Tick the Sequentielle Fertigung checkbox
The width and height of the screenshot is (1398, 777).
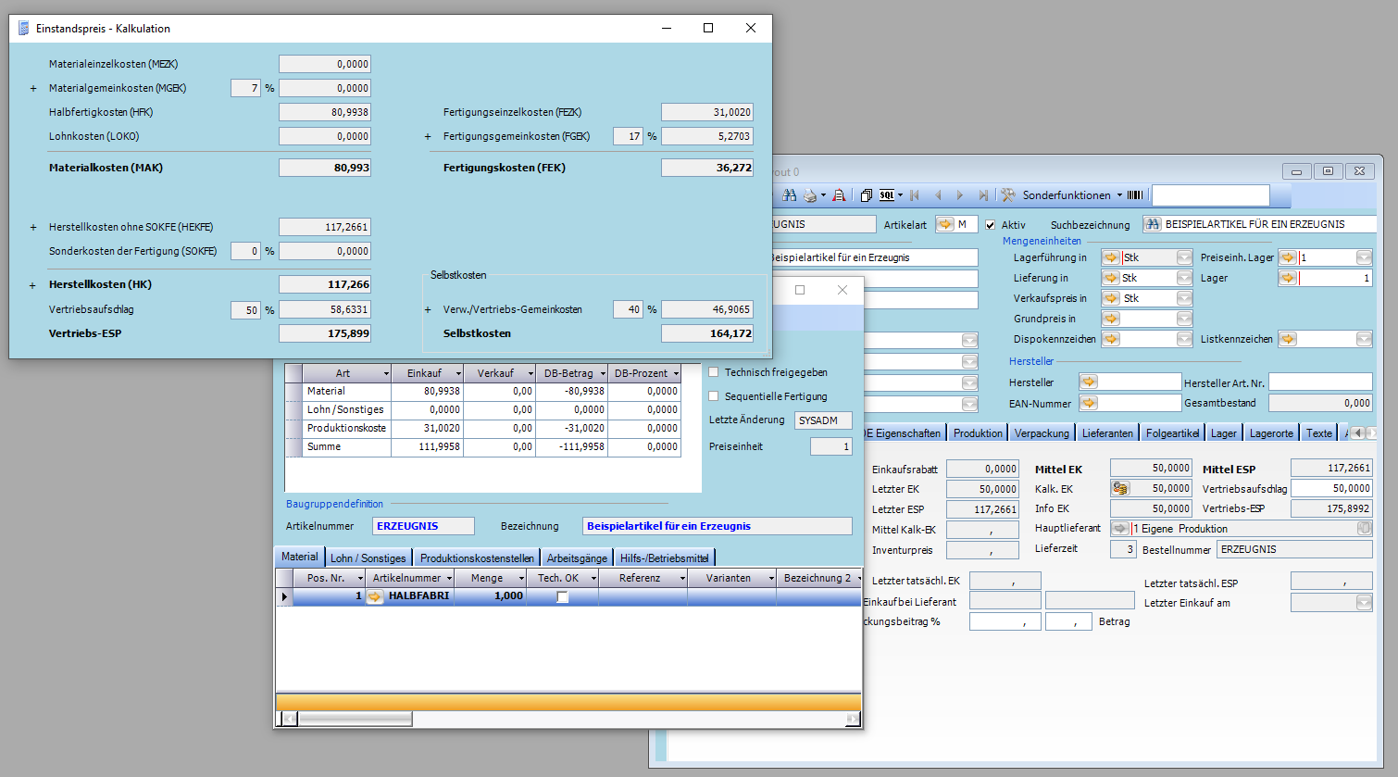point(714,396)
